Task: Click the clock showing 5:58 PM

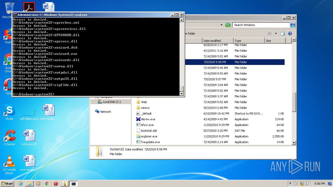Action: click(319, 184)
